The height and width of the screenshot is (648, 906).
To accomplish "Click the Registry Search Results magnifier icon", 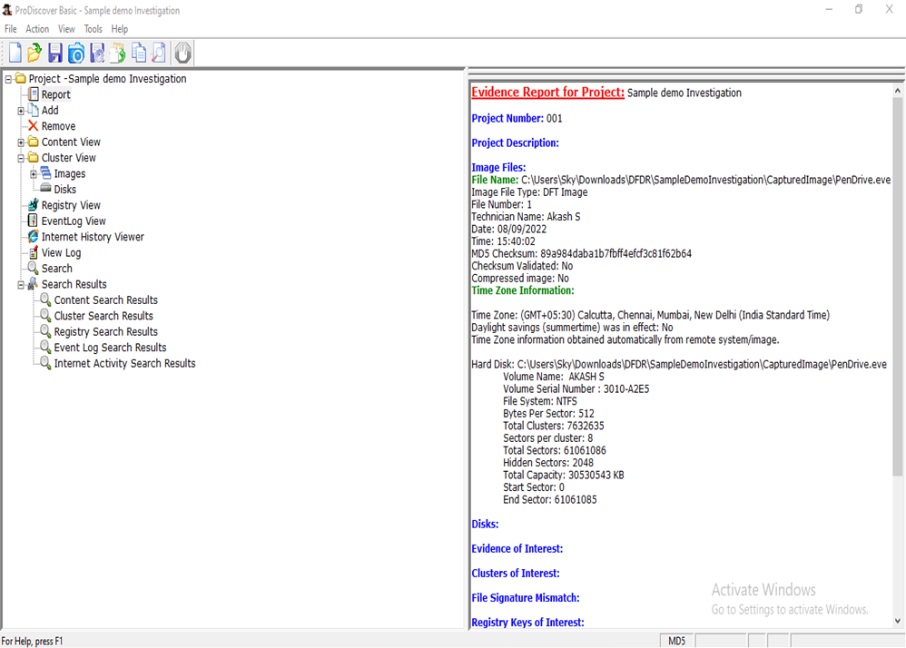I will [45, 331].
